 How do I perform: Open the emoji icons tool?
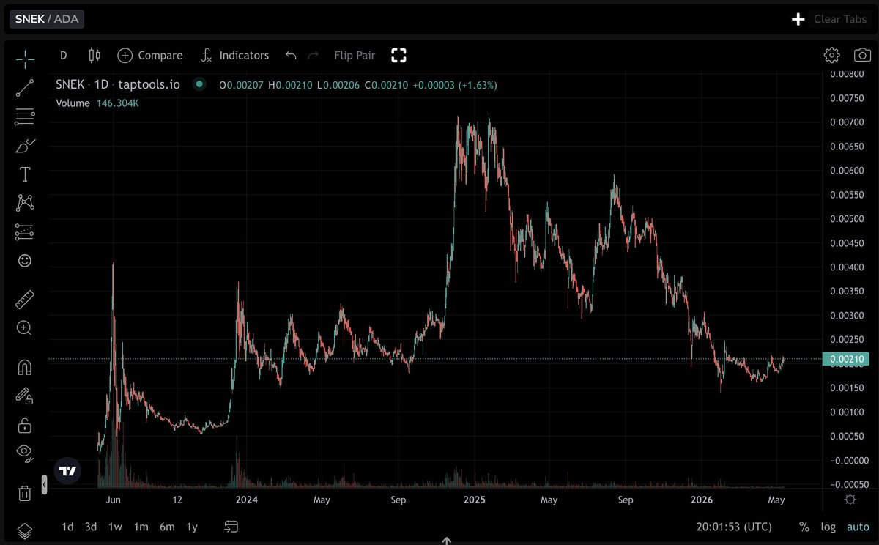click(25, 261)
